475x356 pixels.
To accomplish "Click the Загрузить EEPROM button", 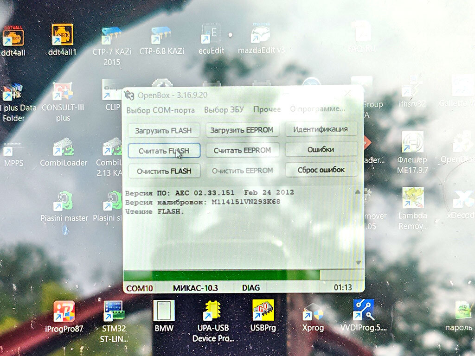I will point(242,130).
